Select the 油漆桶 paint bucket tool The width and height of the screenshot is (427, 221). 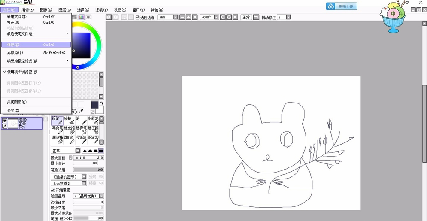click(57, 140)
